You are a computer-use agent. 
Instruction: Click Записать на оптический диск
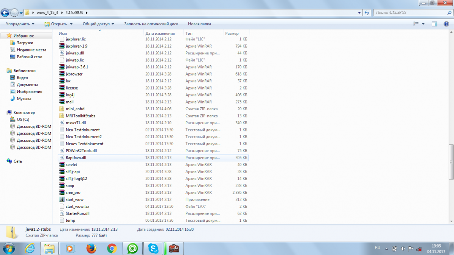pyautogui.click(x=151, y=24)
